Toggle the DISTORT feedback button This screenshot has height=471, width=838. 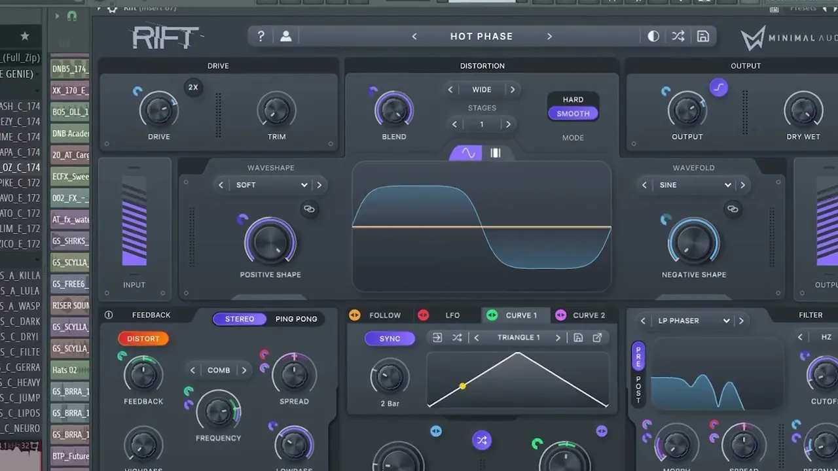(x=143, y=339)
